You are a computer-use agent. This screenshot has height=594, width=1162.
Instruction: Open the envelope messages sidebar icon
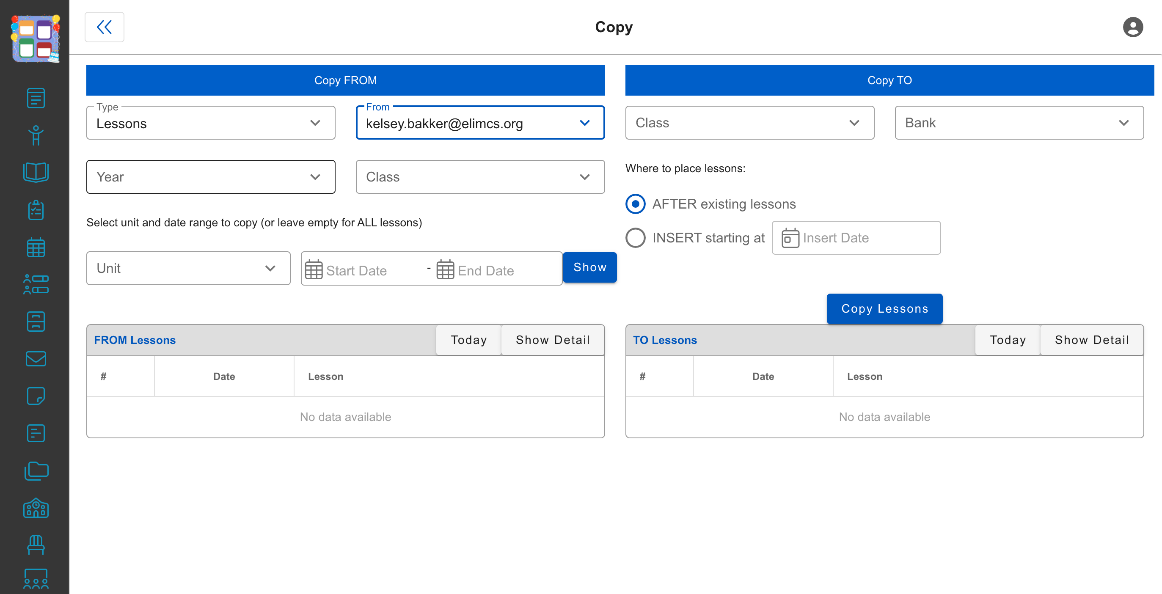36,359
